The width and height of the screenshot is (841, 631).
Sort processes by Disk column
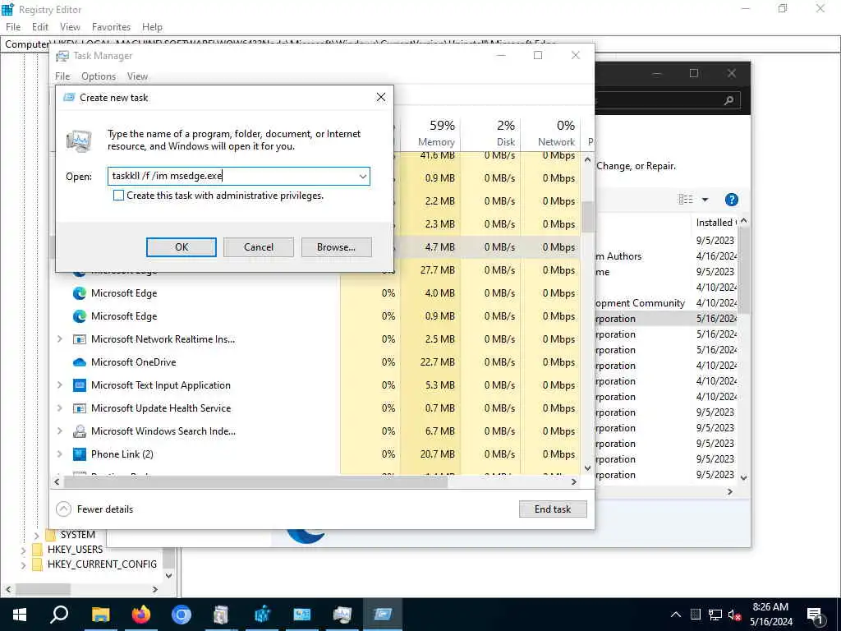tap(491, 133)
